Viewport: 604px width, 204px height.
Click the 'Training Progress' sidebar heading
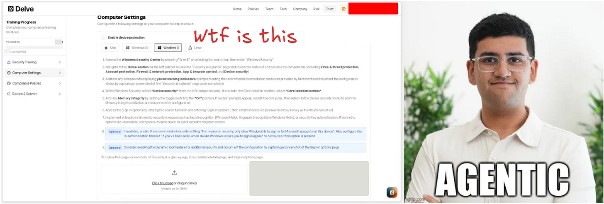point(21,22)
